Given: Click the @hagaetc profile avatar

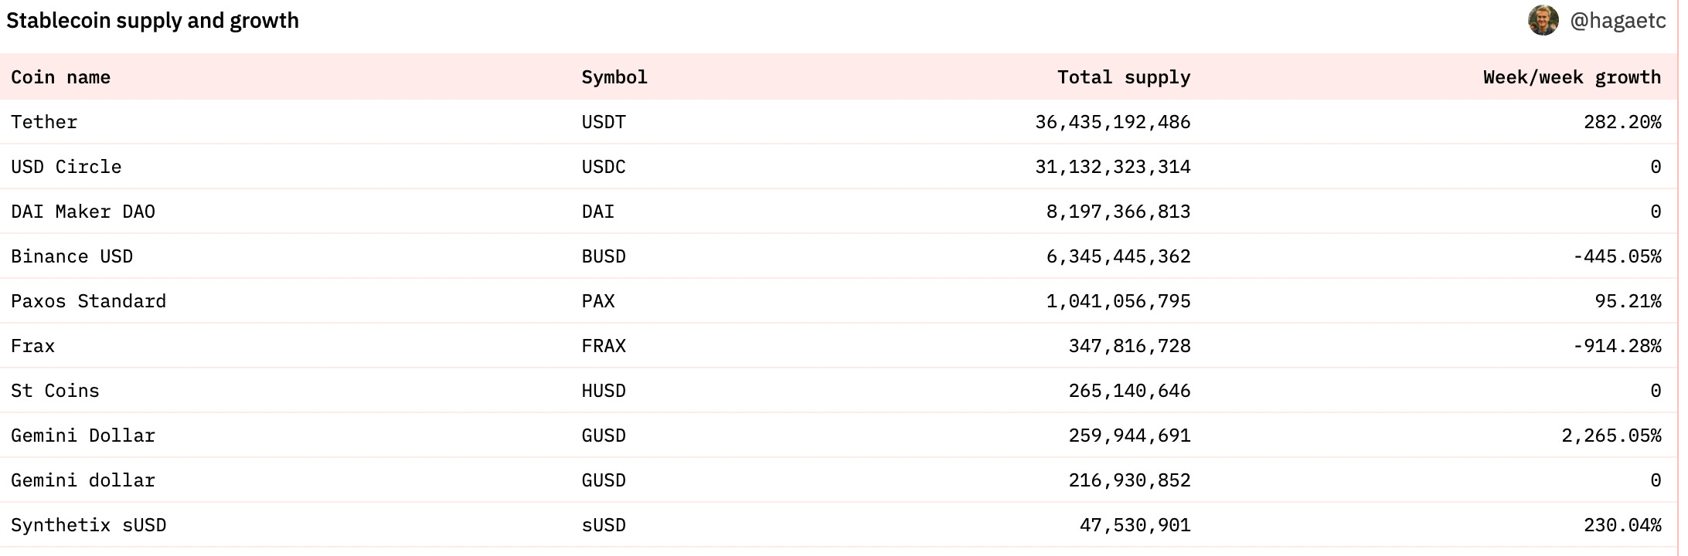Looking at the screenshot, I should point(1543,21).
